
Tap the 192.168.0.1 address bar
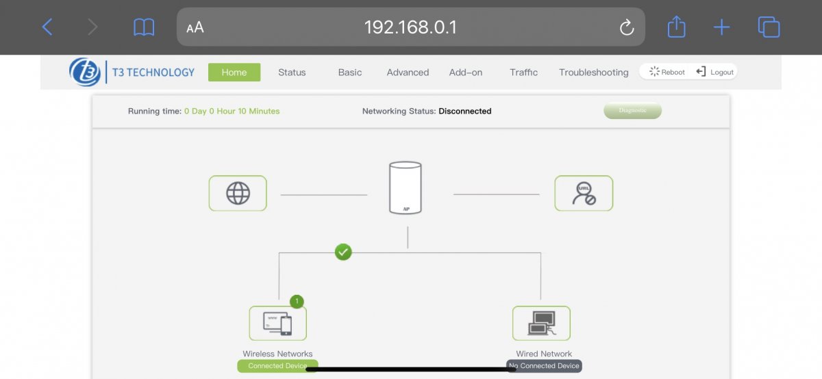411,27
